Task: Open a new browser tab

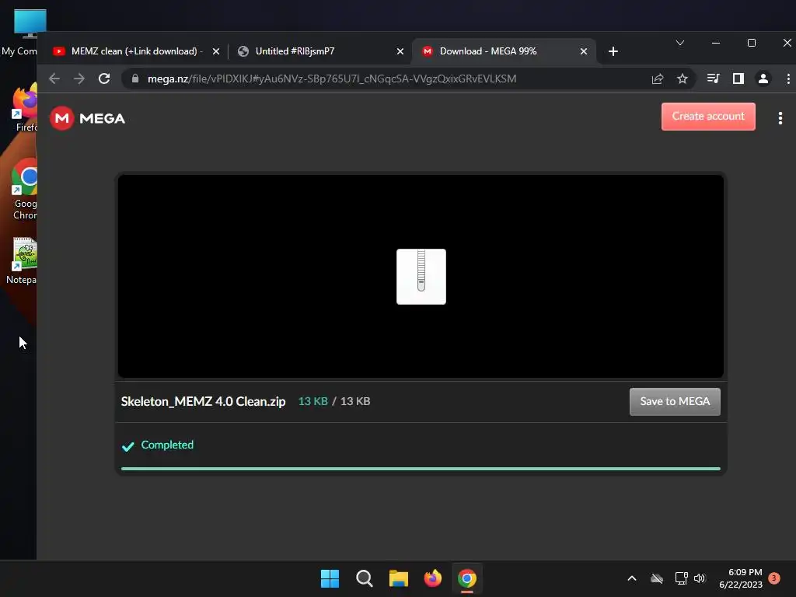Action: tap(613, 51)
